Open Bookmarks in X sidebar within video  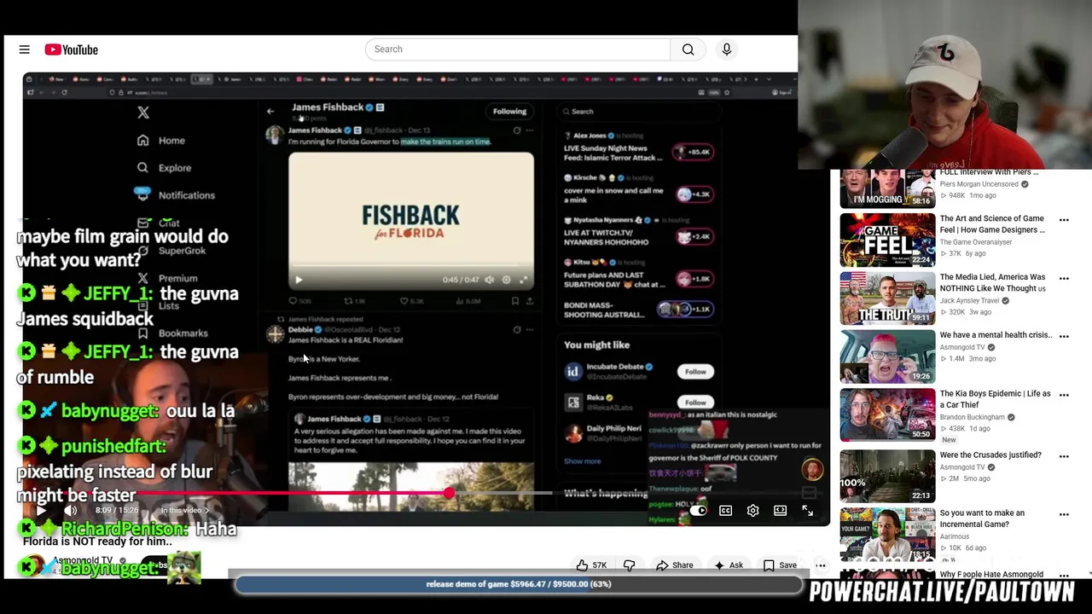point(172,333)
